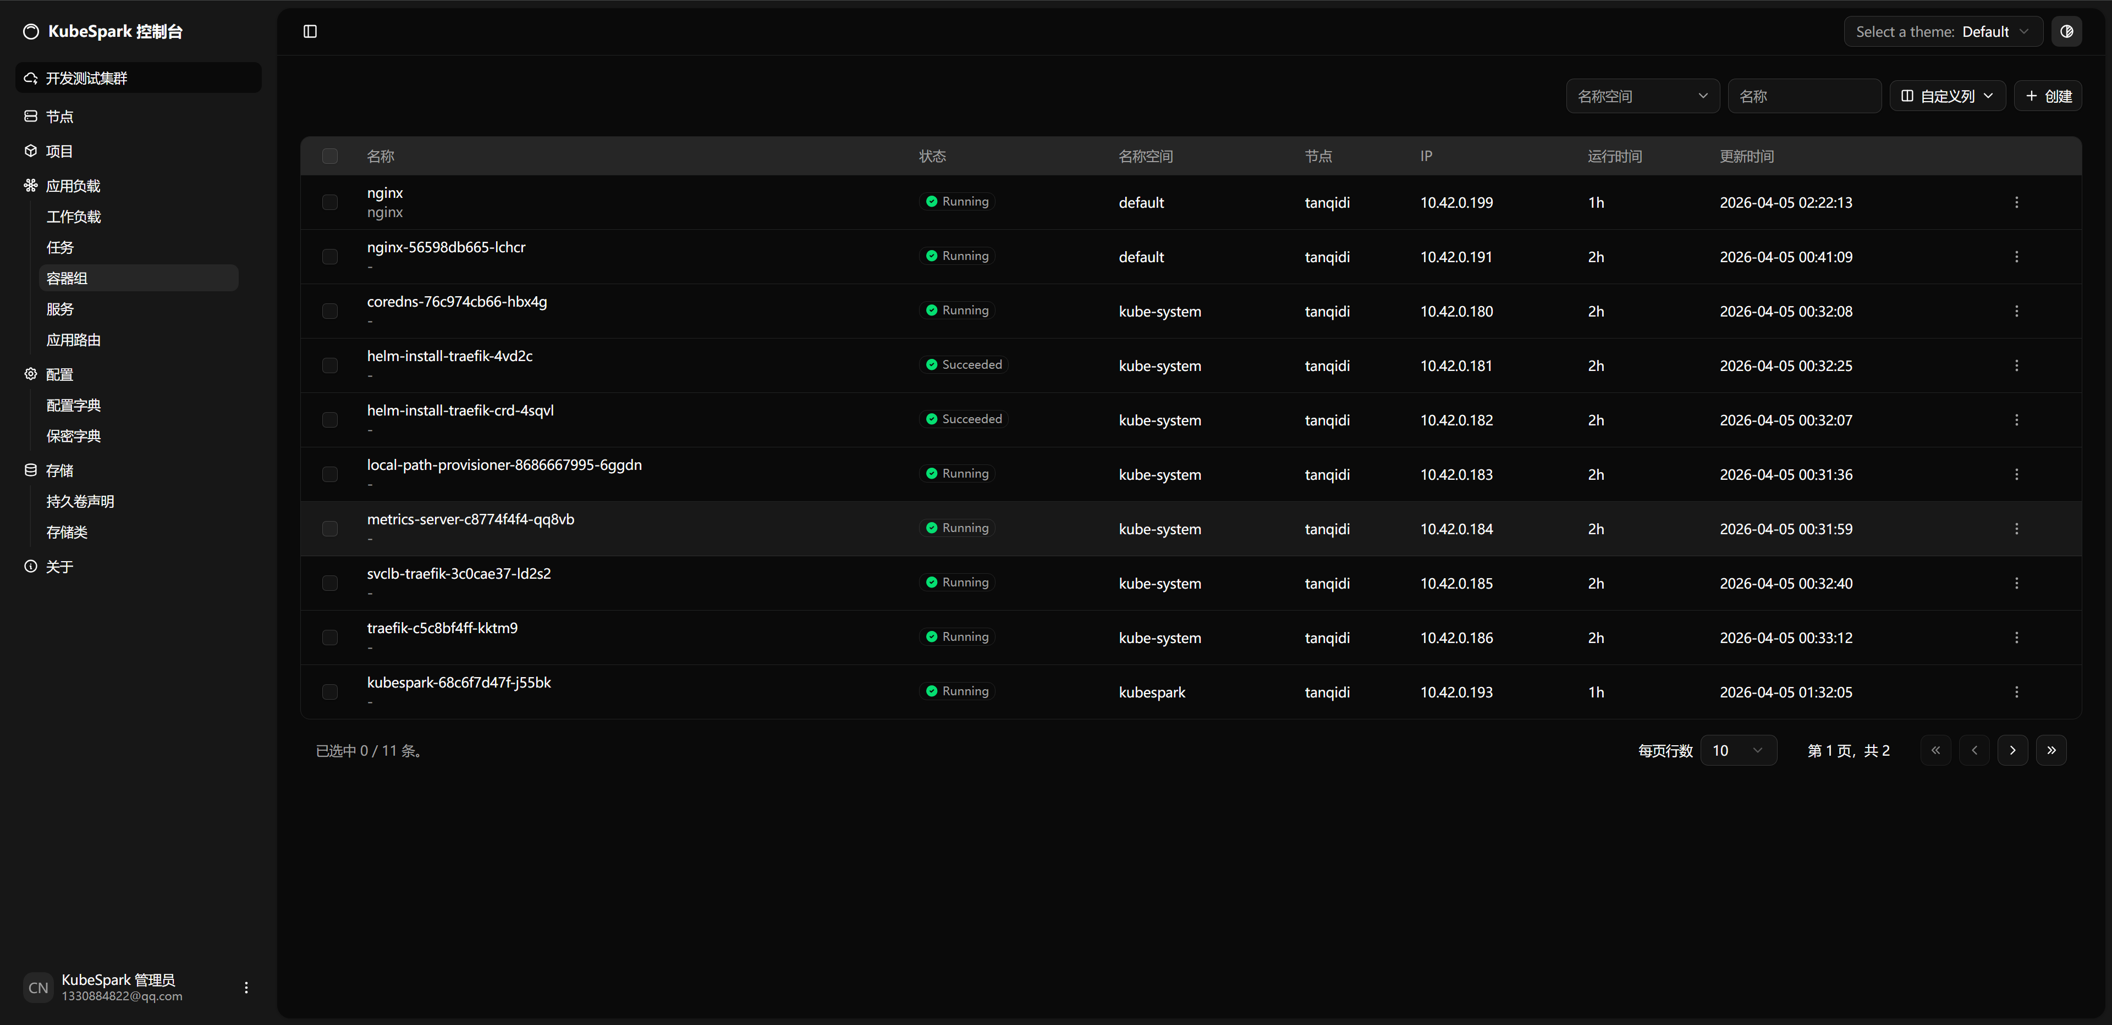Expand the 自定义列 columns dropdown
Viewport: 2112px width, 1025px height.
1946,96
